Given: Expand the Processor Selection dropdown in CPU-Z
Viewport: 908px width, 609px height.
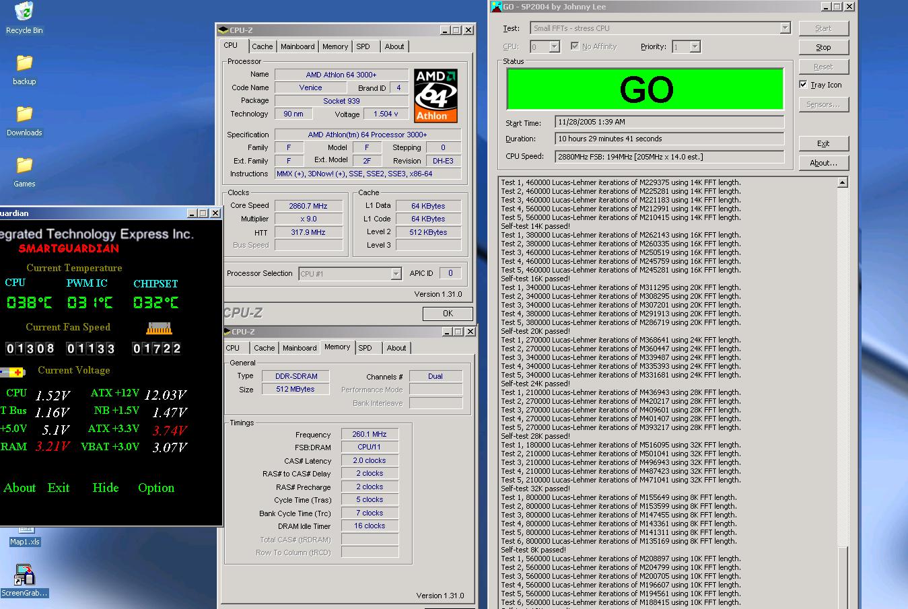Looking at the screenshot, I should tap(396, 274).
